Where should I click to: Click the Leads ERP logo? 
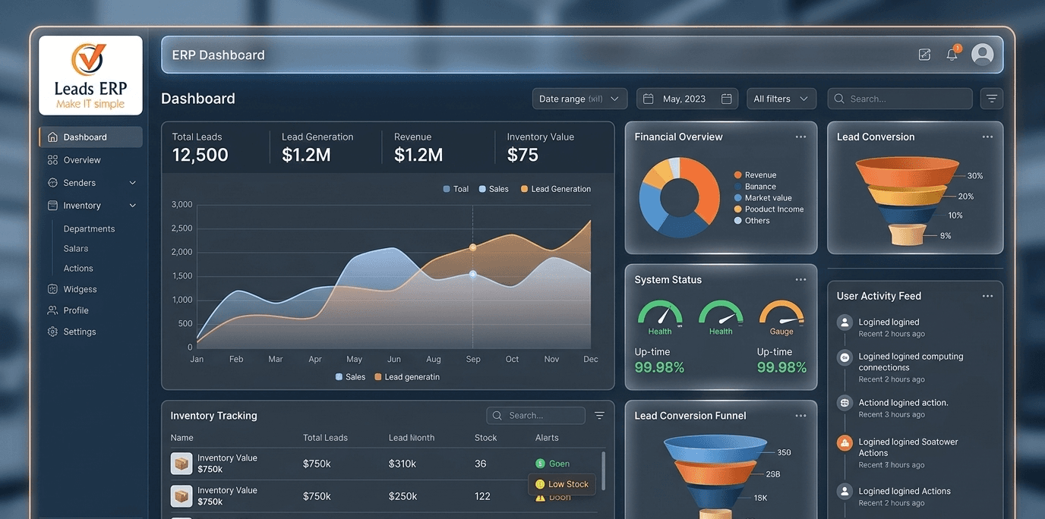click(x=90, y=75)
